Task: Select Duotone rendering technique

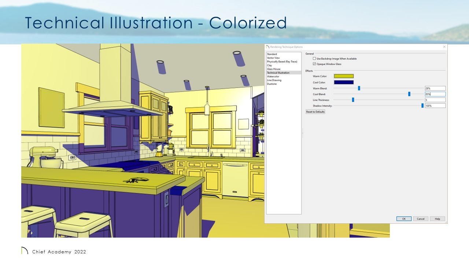Action: click(272, 84)
